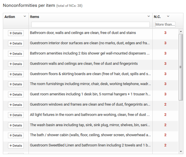This screenshot has width=186, height=157.
Task: Open details for the bath / shower cabin
Action: point(16,135)
